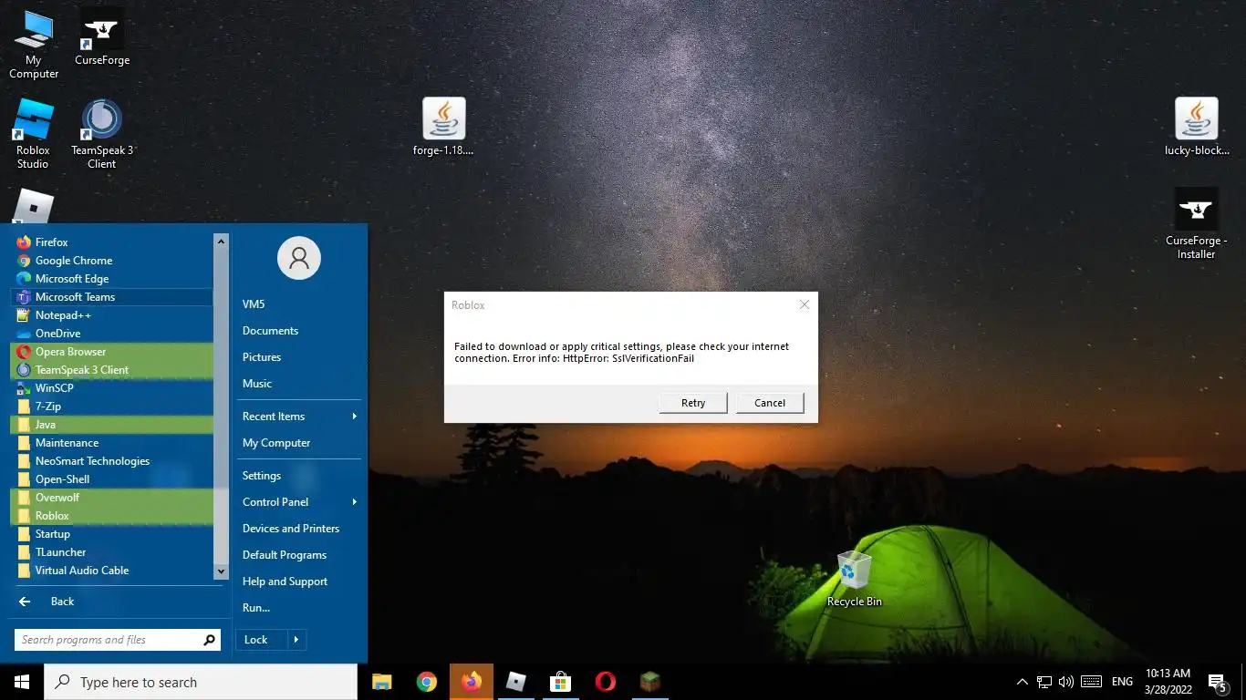Open the power options arrow beside Lock
1246x700 pixels.
(296, 640)
